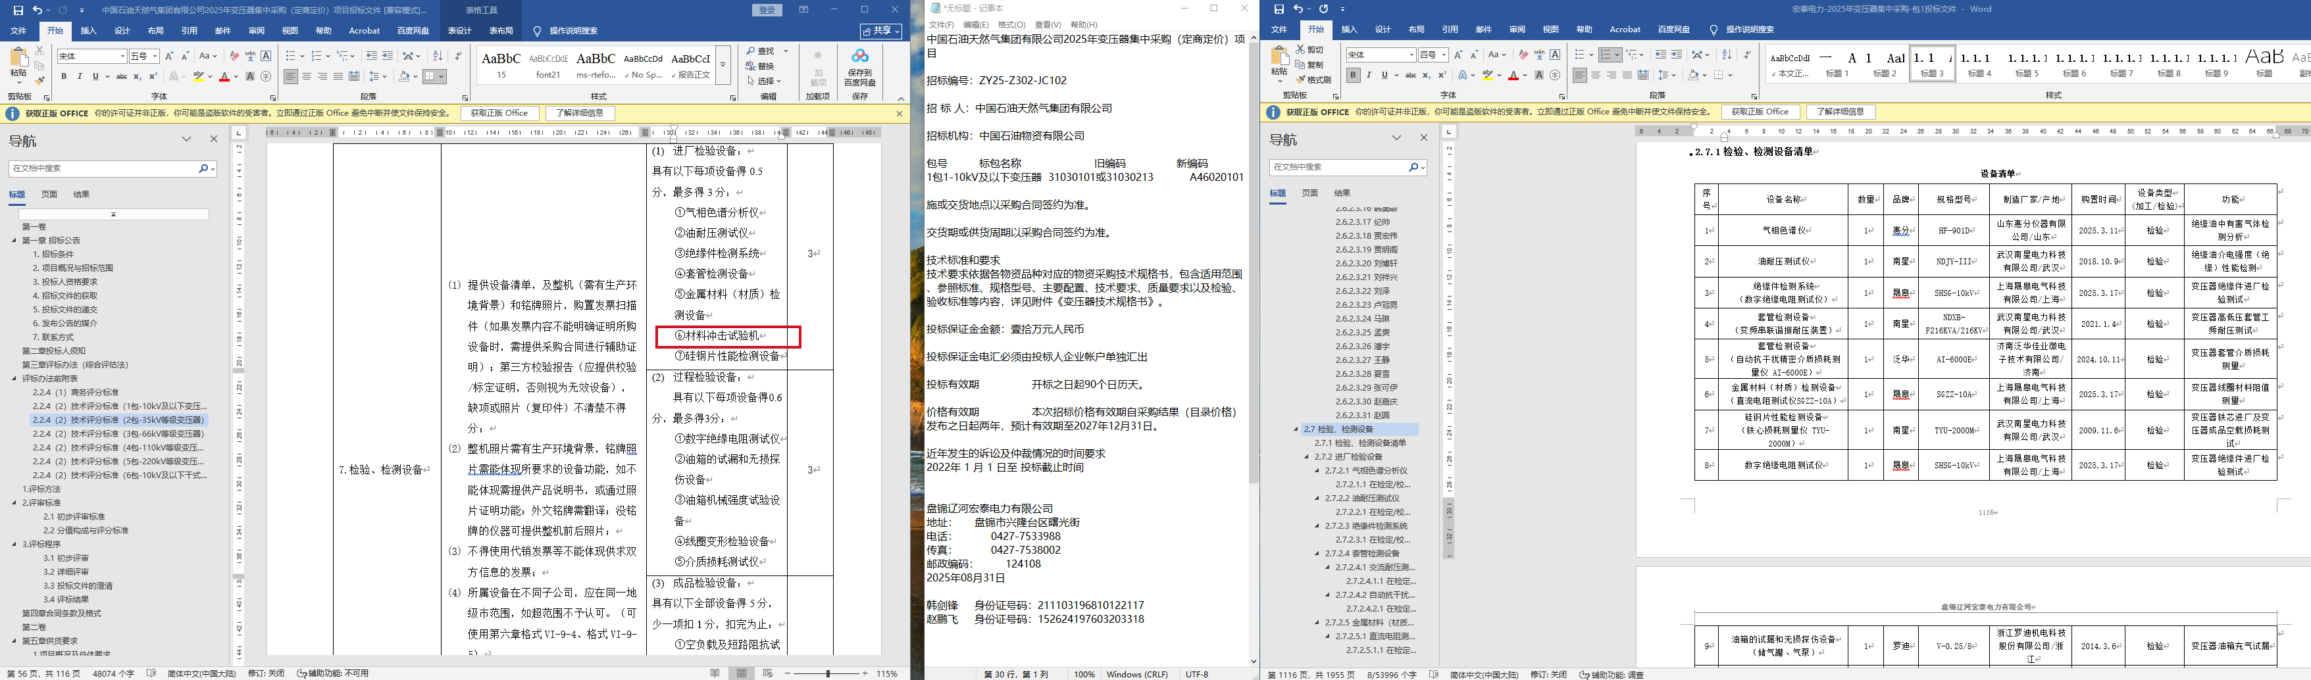Click the Sort icon in left Word ribbon
Screen dimensions: 2311x680
437,56
